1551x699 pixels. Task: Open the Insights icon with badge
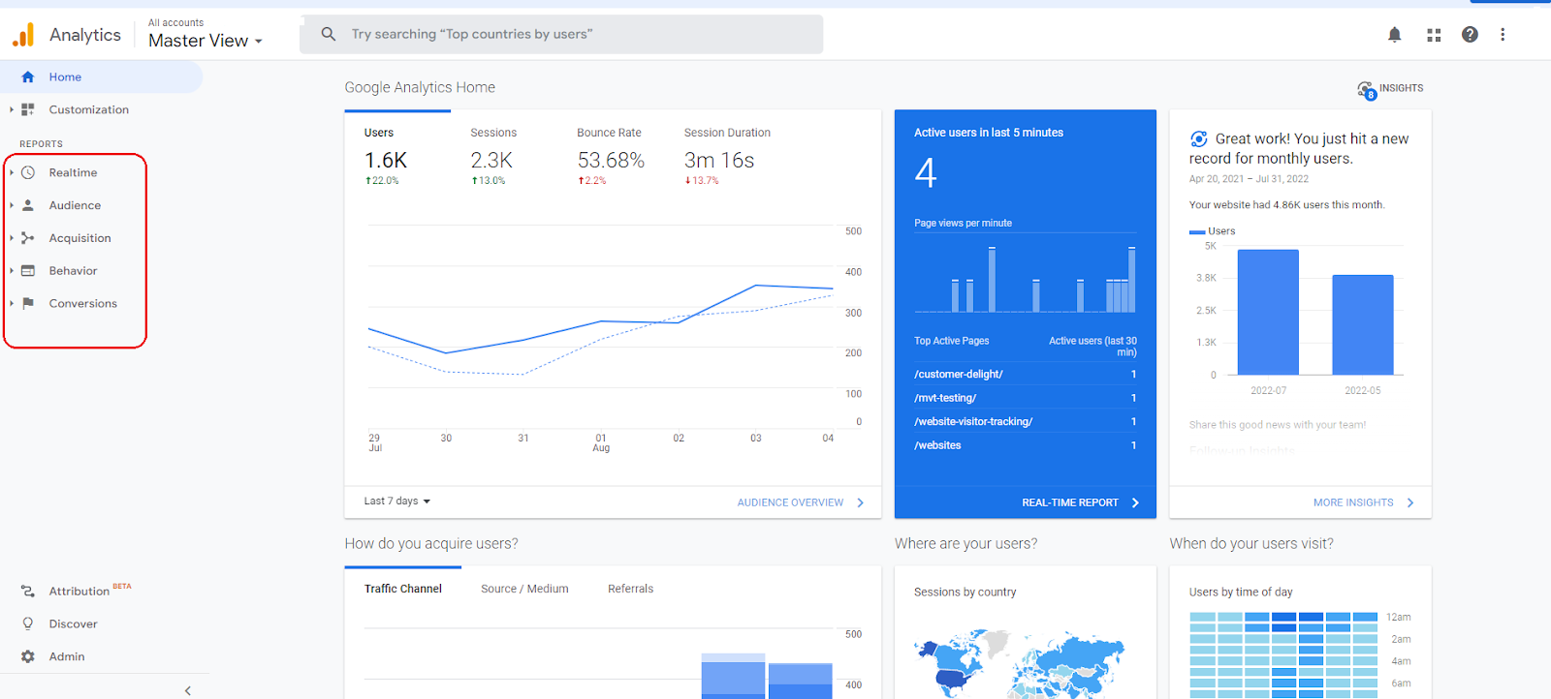click(1366, 90)
